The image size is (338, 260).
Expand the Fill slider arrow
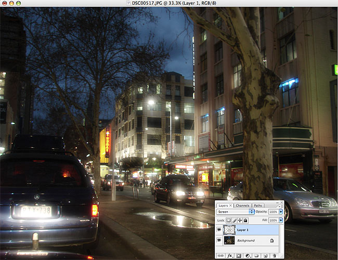[x=281, y=220]
